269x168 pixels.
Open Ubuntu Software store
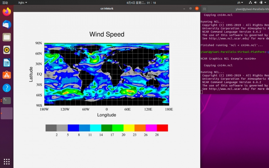coord(7,75)
